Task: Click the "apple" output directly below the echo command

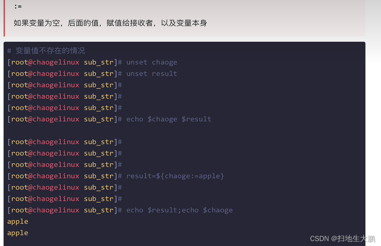Action: point(18,222)
